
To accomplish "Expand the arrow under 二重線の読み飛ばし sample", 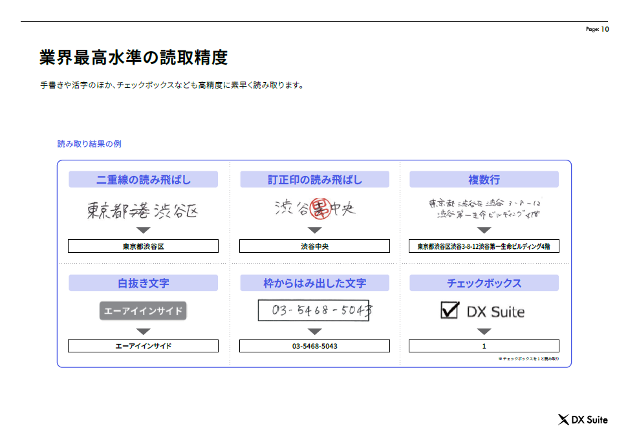I will 142,231.
